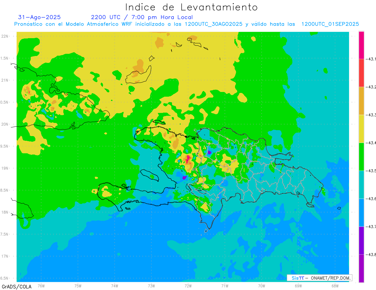
Task: Select the "76W" longitude axis label
Action: click(41, 286)
